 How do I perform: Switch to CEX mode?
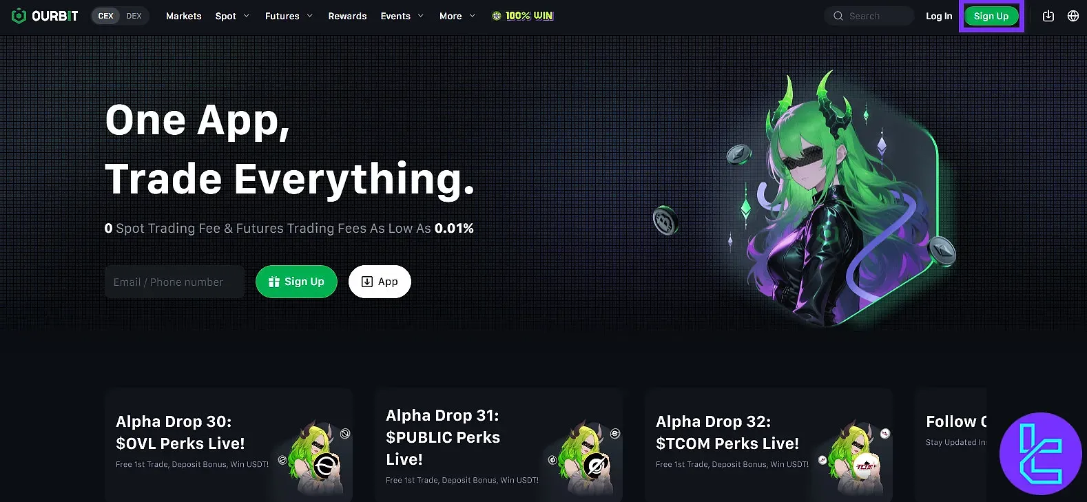coord(106,16)
